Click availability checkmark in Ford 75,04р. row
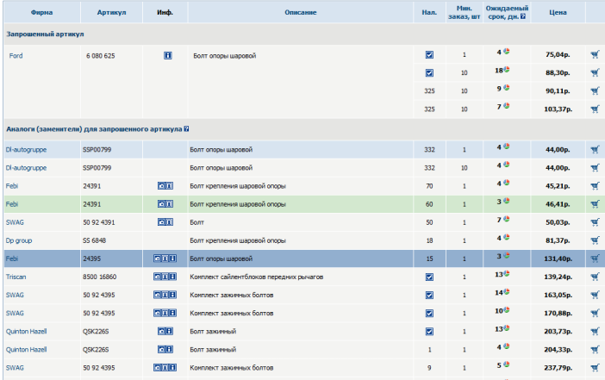 (x=429, y=55)
